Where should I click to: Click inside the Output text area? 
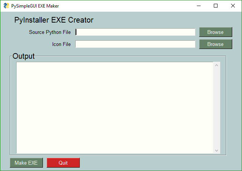(x=115, y=108)
